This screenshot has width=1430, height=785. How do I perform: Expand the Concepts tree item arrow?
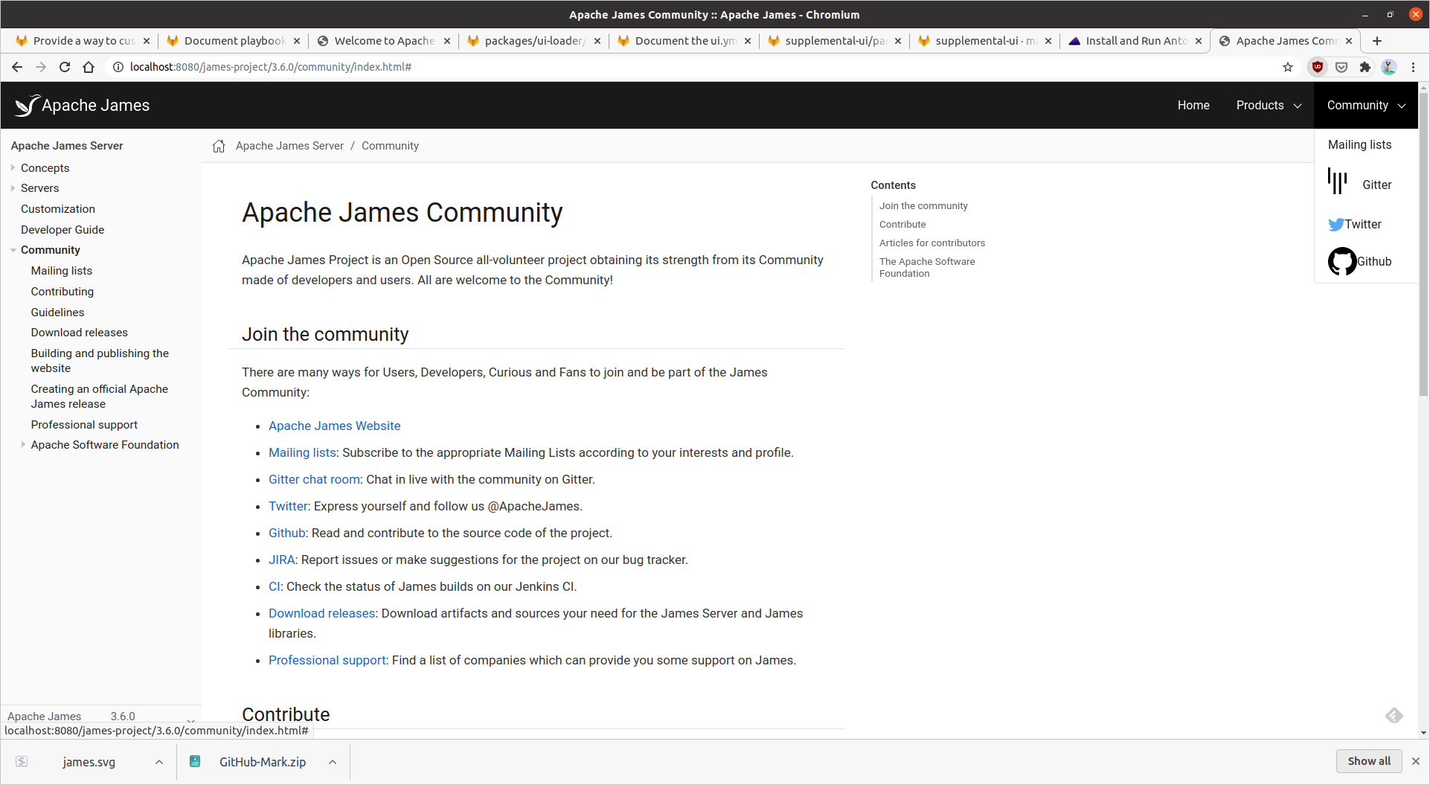(x=13, y=167)
